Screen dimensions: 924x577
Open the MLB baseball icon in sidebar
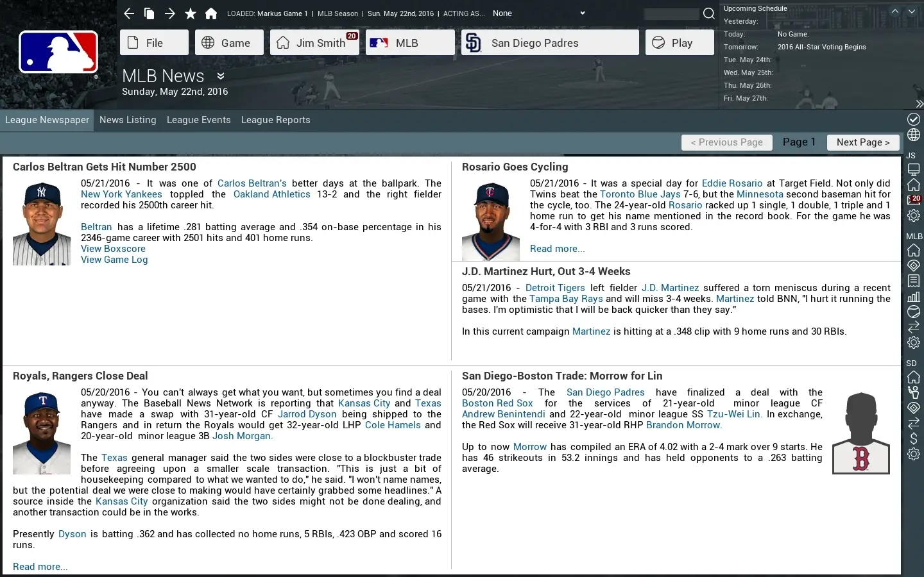(914, 312)
